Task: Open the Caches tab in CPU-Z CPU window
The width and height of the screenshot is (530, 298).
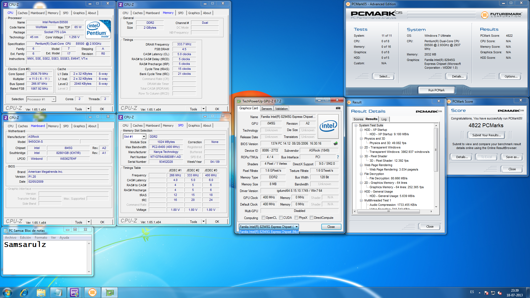Action: tap(23, 13)
